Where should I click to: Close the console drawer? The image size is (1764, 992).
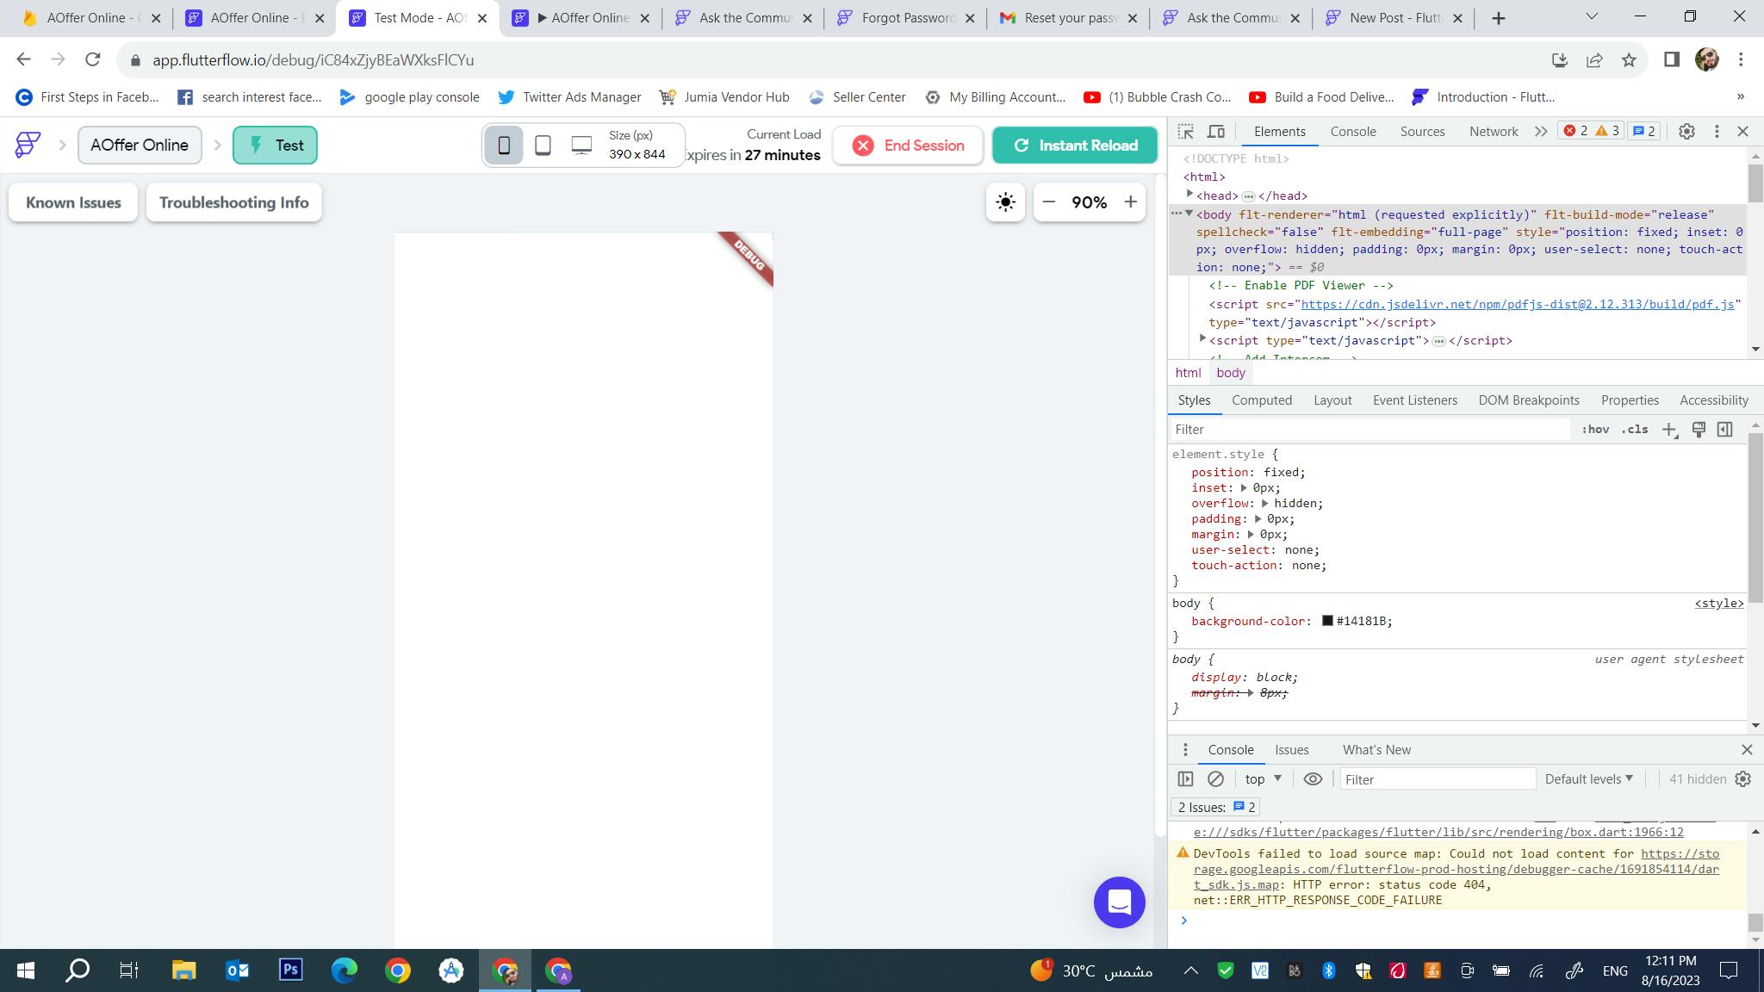click(1747, 750)
